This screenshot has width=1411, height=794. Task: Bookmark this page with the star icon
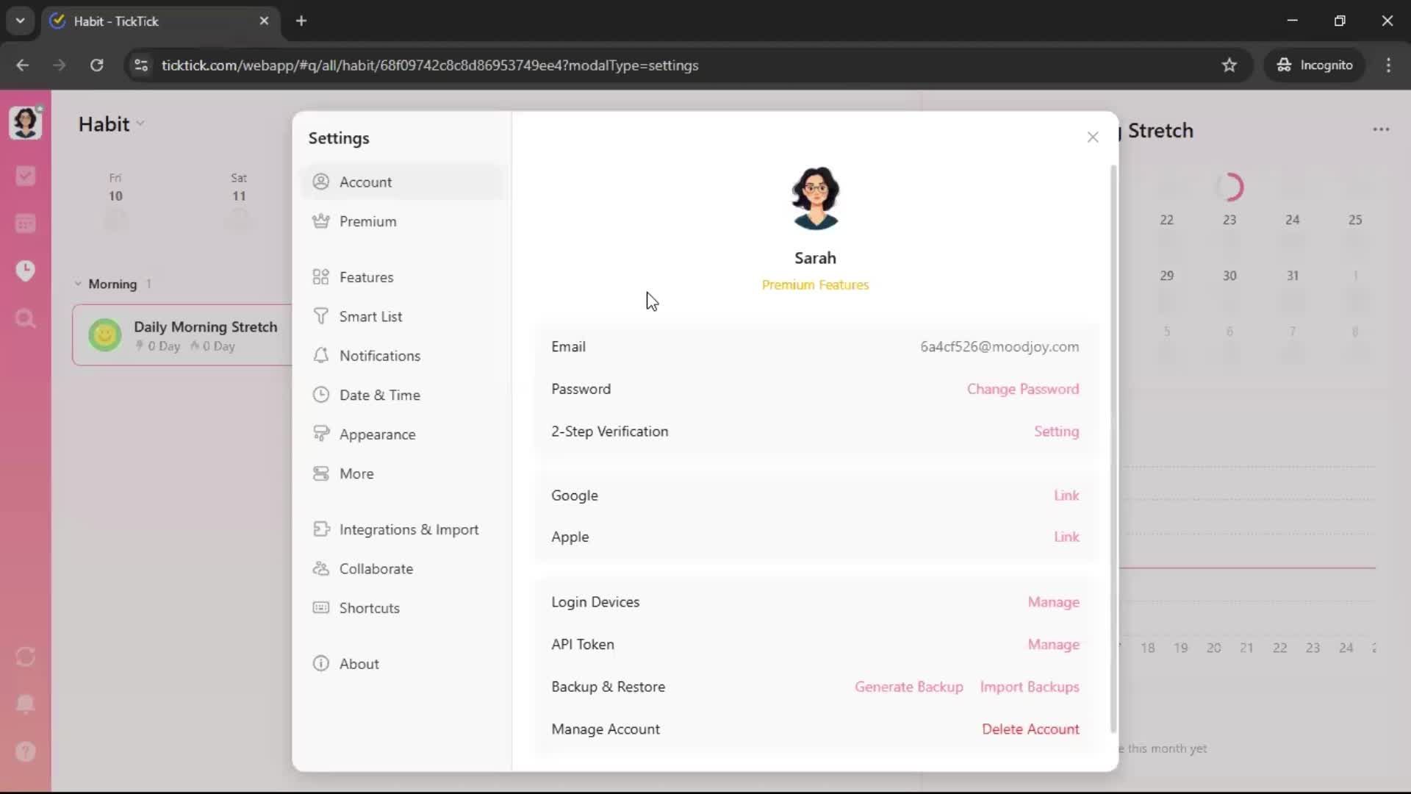coord(1229,65)
